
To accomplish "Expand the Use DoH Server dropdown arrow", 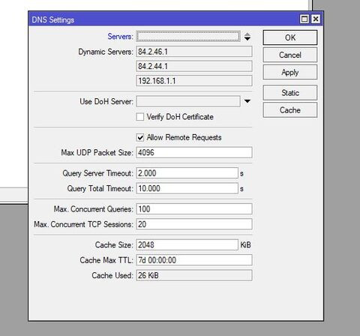I will pyautogui.click(x=247, y=101).
